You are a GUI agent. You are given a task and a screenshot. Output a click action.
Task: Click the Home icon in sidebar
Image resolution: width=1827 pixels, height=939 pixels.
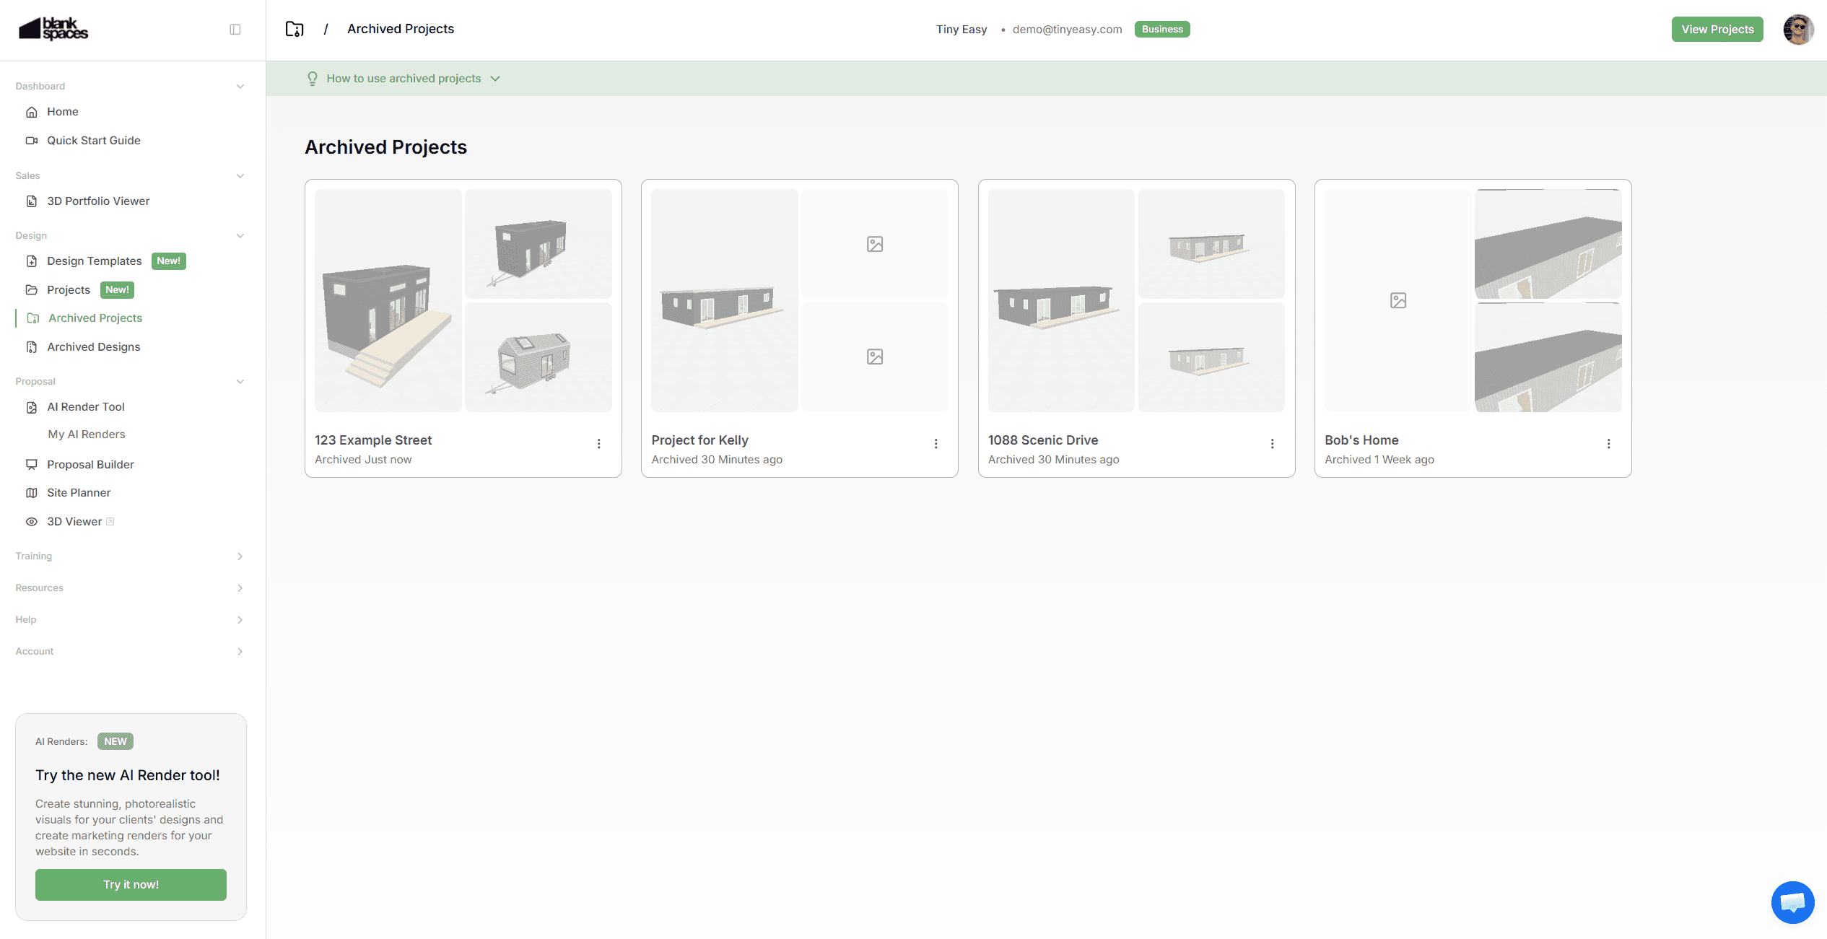click(32, 112)
